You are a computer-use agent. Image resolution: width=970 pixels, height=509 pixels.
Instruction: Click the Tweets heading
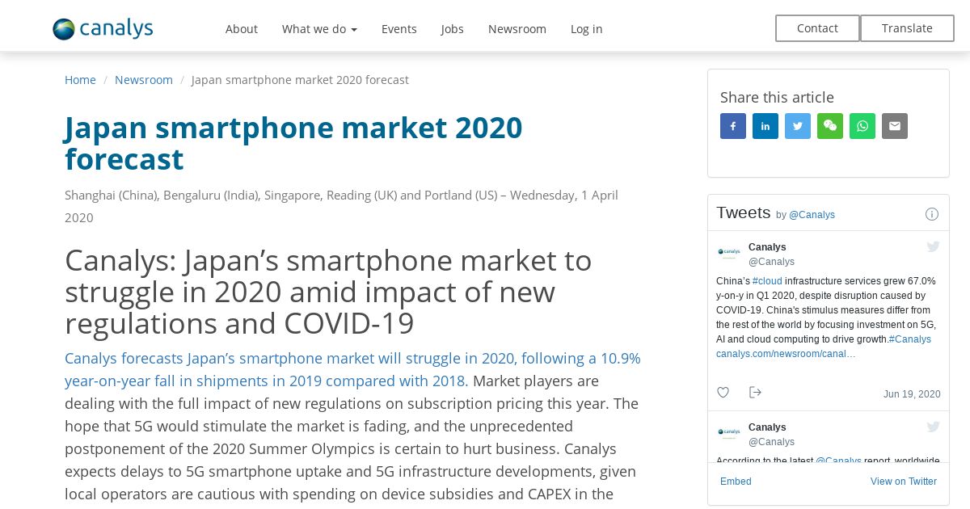coord(743,212)
